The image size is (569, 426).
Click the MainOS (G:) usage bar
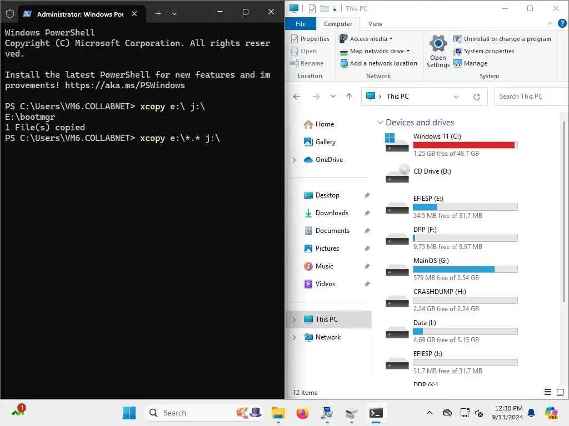[465, 270]
